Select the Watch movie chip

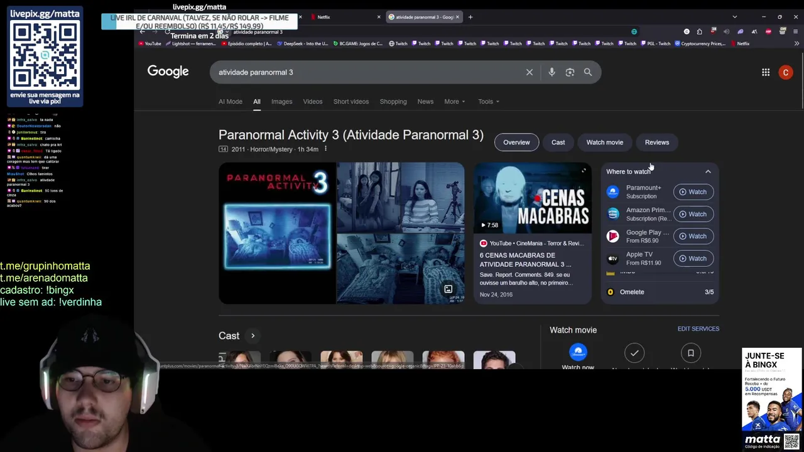click(605, 143)
